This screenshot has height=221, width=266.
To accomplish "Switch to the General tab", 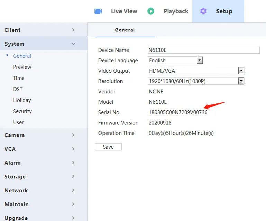I will (x=125, y=30).
